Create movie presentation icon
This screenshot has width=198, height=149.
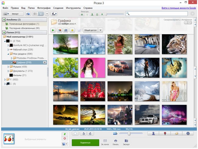66,30
